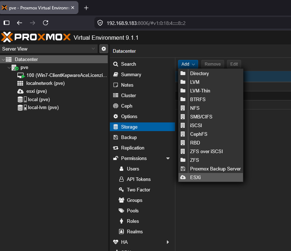Click the browser address bar URL
The width and height of the screenshot is (291, 251).
146,23
